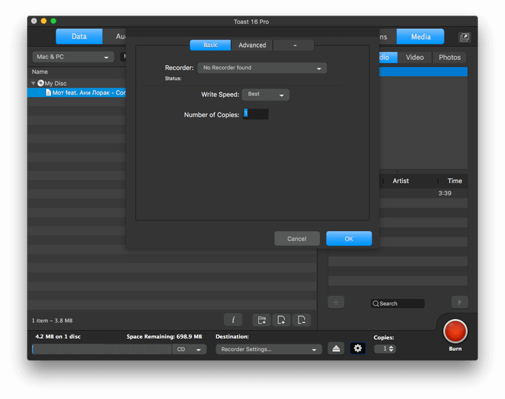Click the add file icon
The image size is (505, 399).
tap(281, 320)
